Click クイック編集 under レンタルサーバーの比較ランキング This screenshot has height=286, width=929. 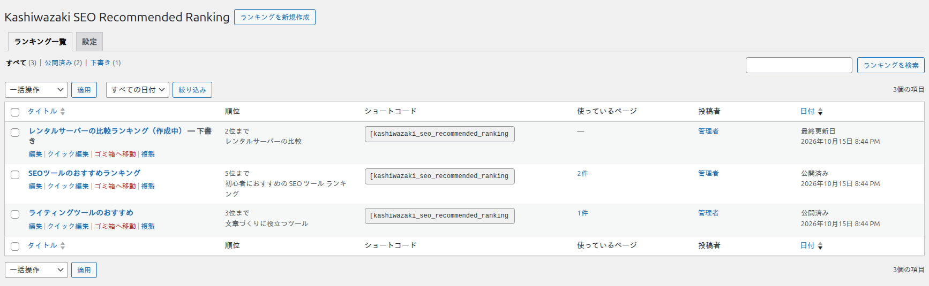69,154
